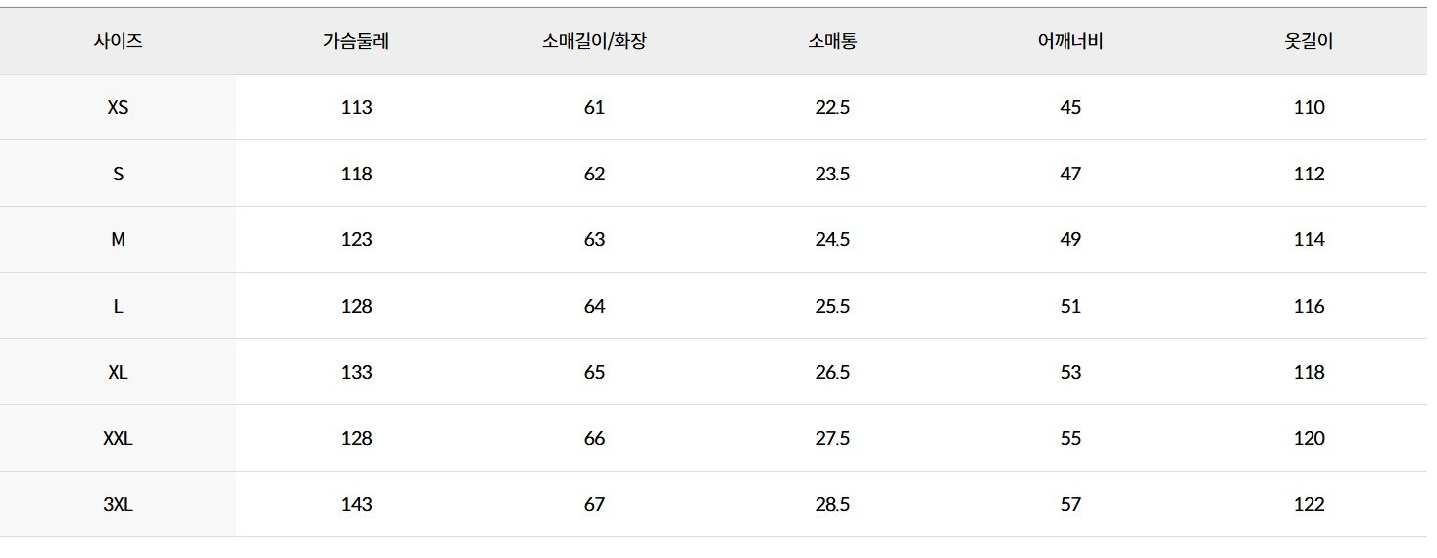1437x558 pixels.
Task: Click garment length value 118 for XL
Action: 1310,373
